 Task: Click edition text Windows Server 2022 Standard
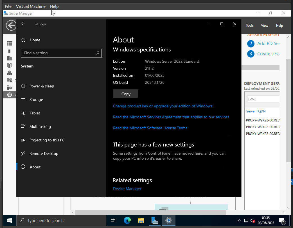coord(172,61)
